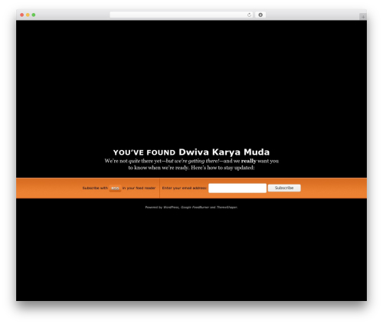Click the browser download indicator icon
Image resolution: width=383 pixels, height=324 pixels.
(x=260, y=15)
